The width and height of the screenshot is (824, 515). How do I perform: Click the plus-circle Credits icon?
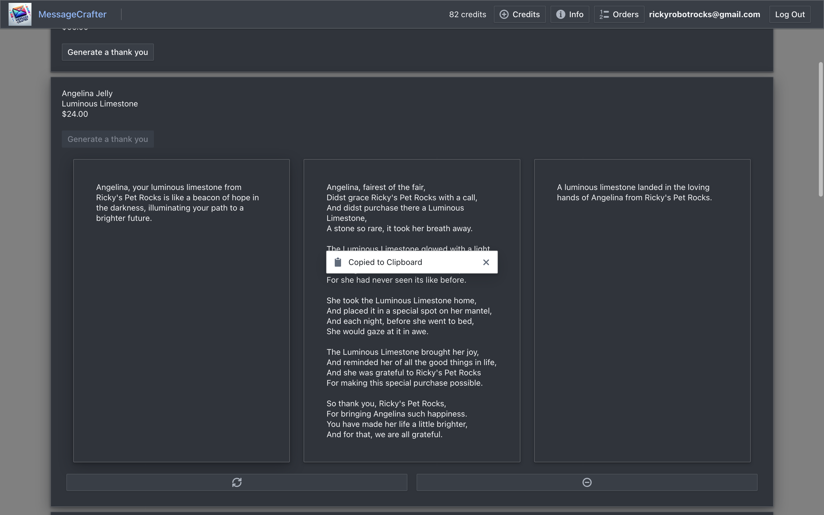click(x=504, y=14)
